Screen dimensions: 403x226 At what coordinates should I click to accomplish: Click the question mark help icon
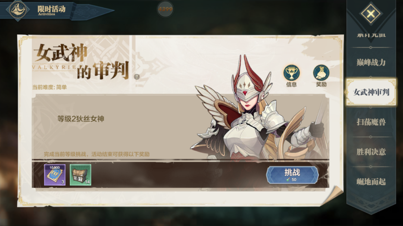pos(137,76)
